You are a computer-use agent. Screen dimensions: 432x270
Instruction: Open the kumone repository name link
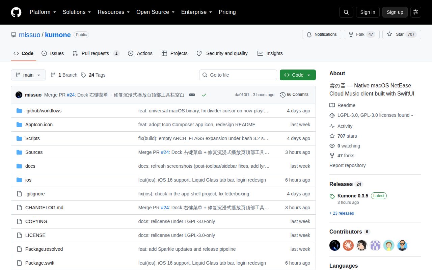pyautogui.click(x=58, y=35)
